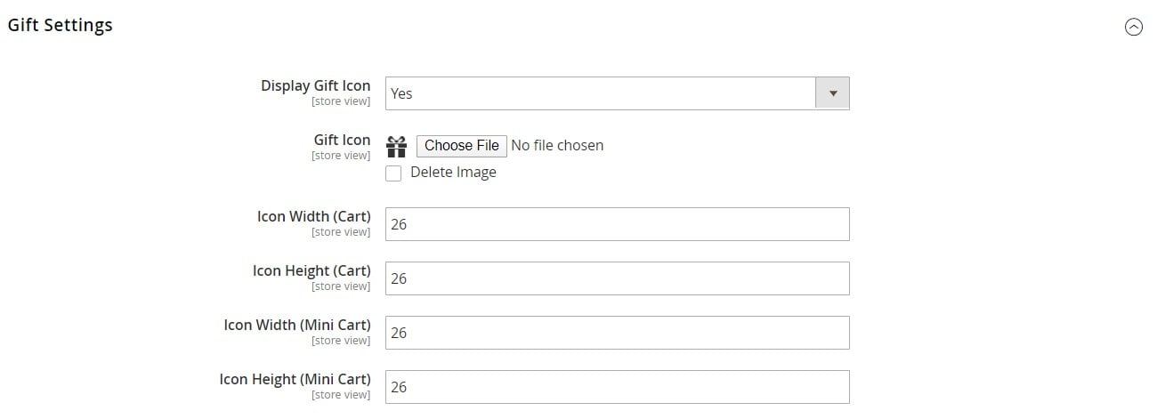Image resolution: width=1157 pixels, height=419 pixels.
Task: Click store view scope under Display Gift Icon
Action: (341, 101)
